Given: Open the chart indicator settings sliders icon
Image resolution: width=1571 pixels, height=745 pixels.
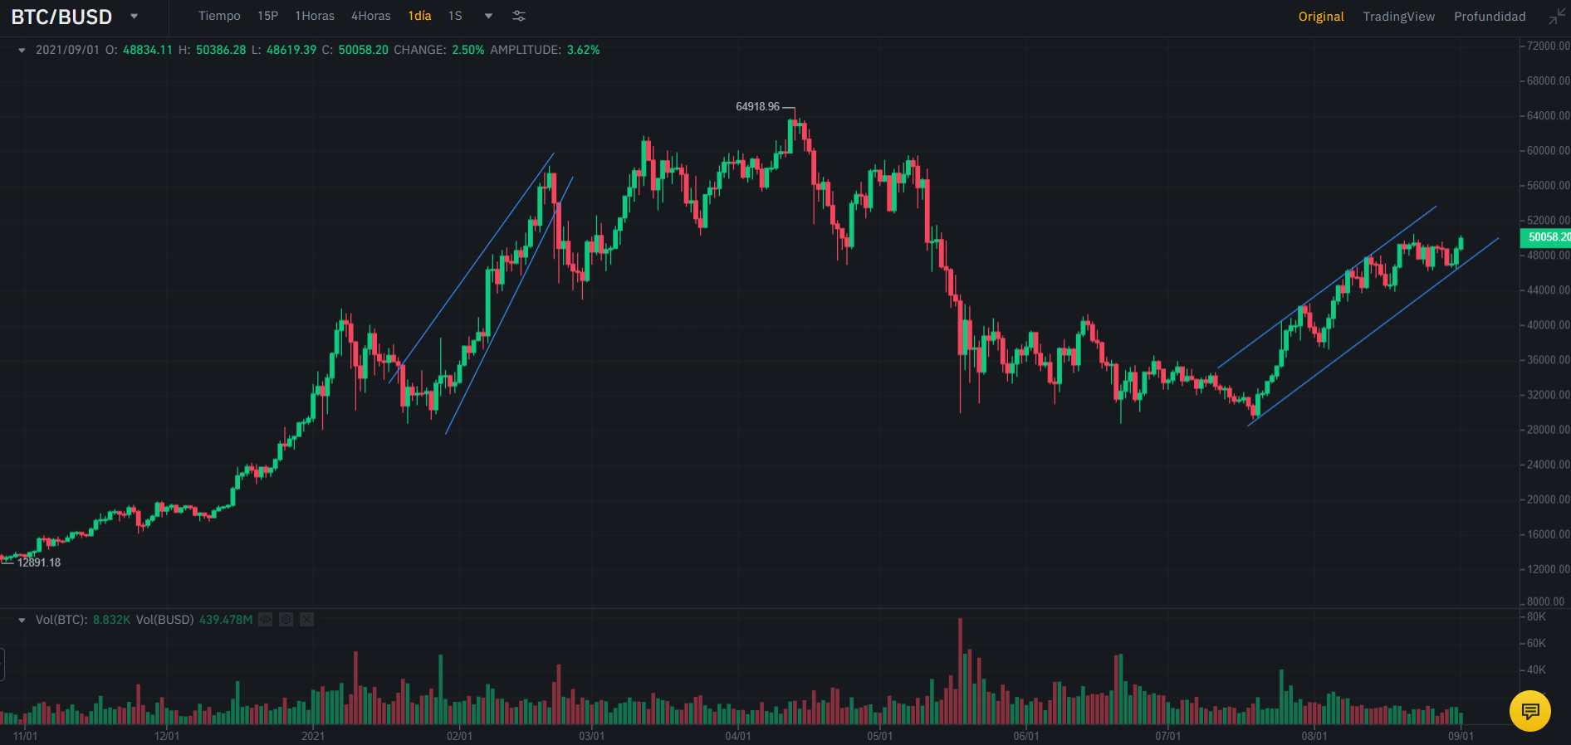Looking at the screenshot, I should tap(519, 16).
